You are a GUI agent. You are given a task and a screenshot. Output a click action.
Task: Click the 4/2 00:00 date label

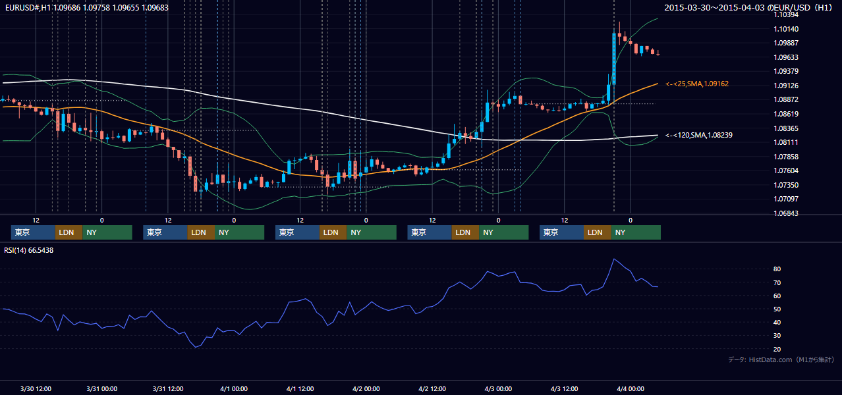[x=366, y=388]
